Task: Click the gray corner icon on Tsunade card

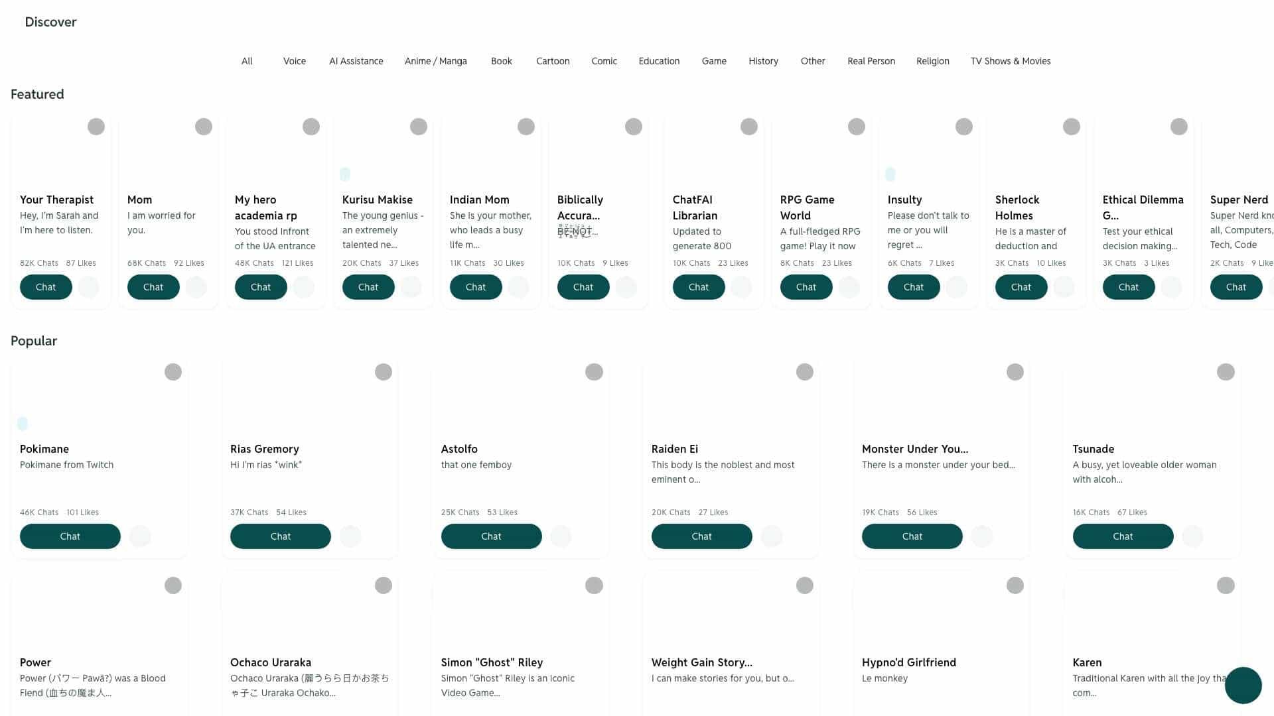Action: coord(1226,372)
